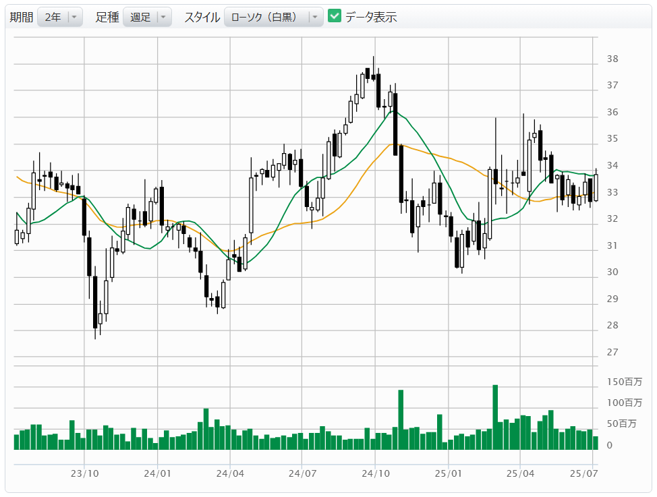Click the 25/04 date axis label
The height and width of the screenshot is (497, 657).
point(520,473)
